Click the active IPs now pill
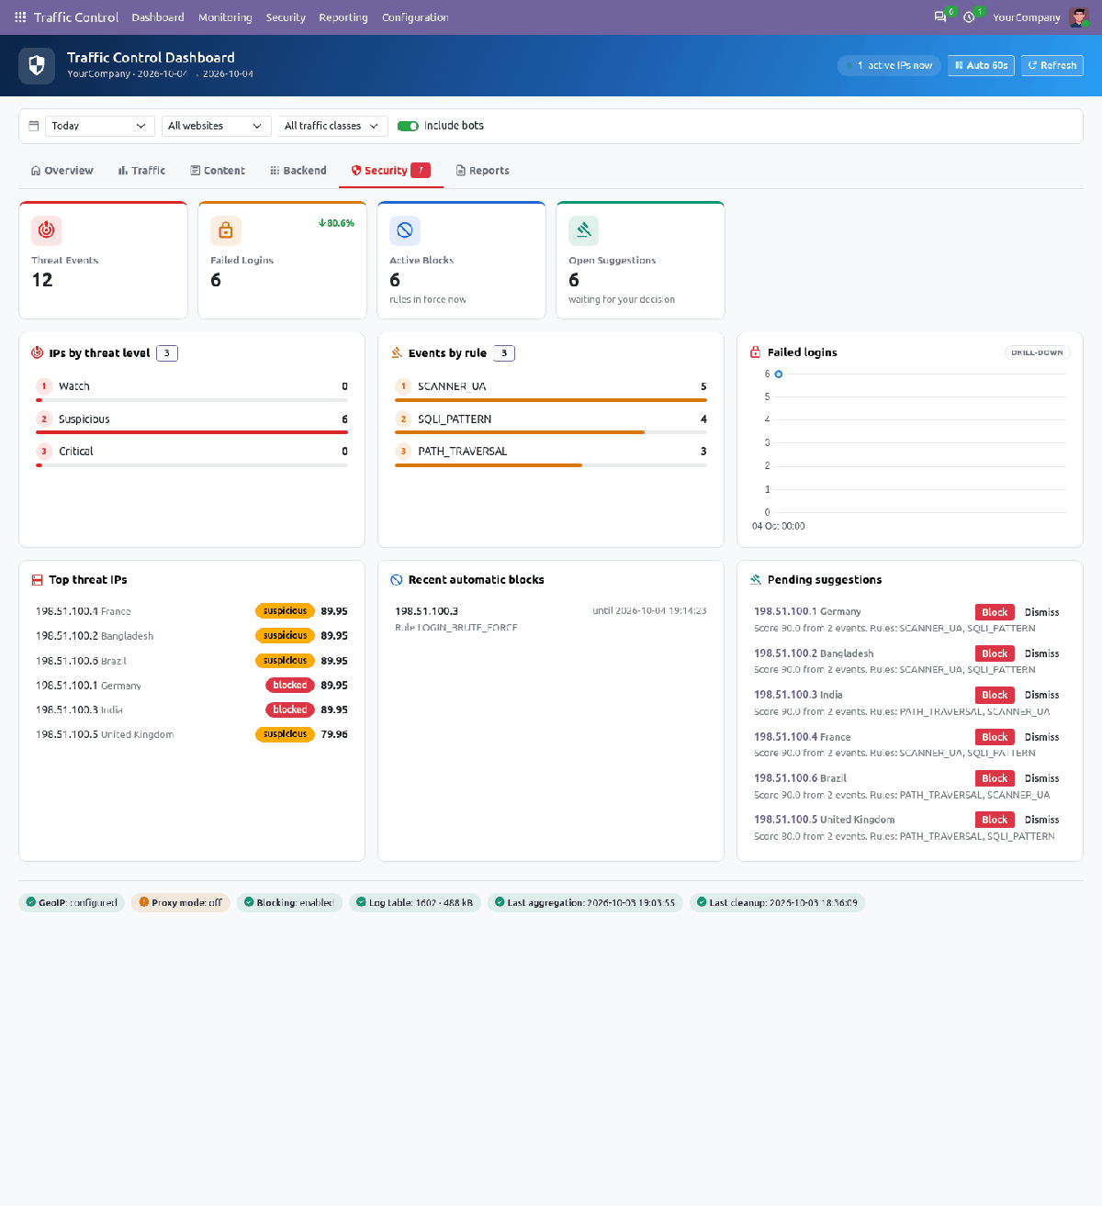This screenshot has width=1102, height=1206. pyautogui.click(x=889, y=65)
